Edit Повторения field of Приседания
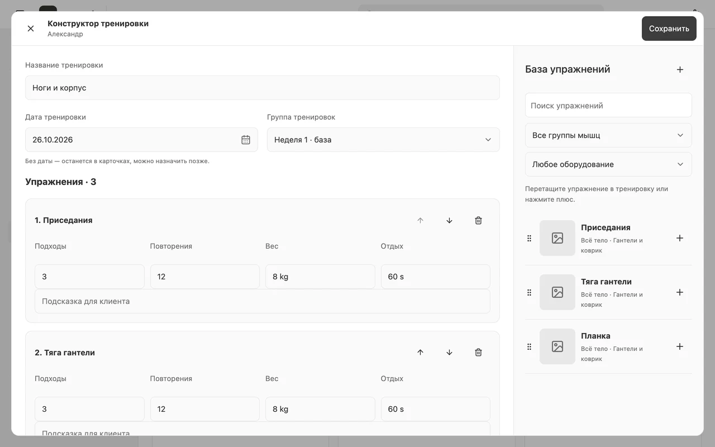The width and height of the screenshot is (715, 447). click(x=204, y=277)
